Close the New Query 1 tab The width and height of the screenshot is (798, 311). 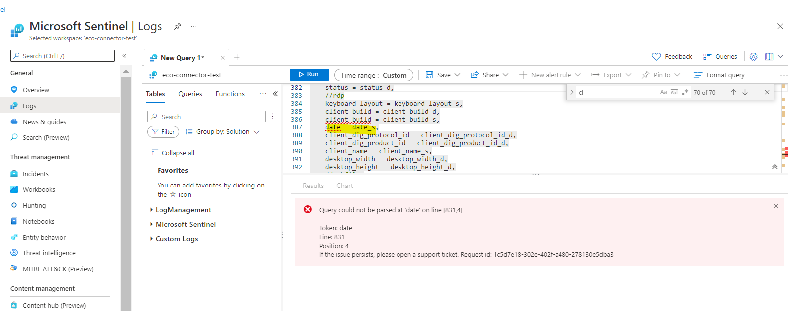tap(223, 58)
